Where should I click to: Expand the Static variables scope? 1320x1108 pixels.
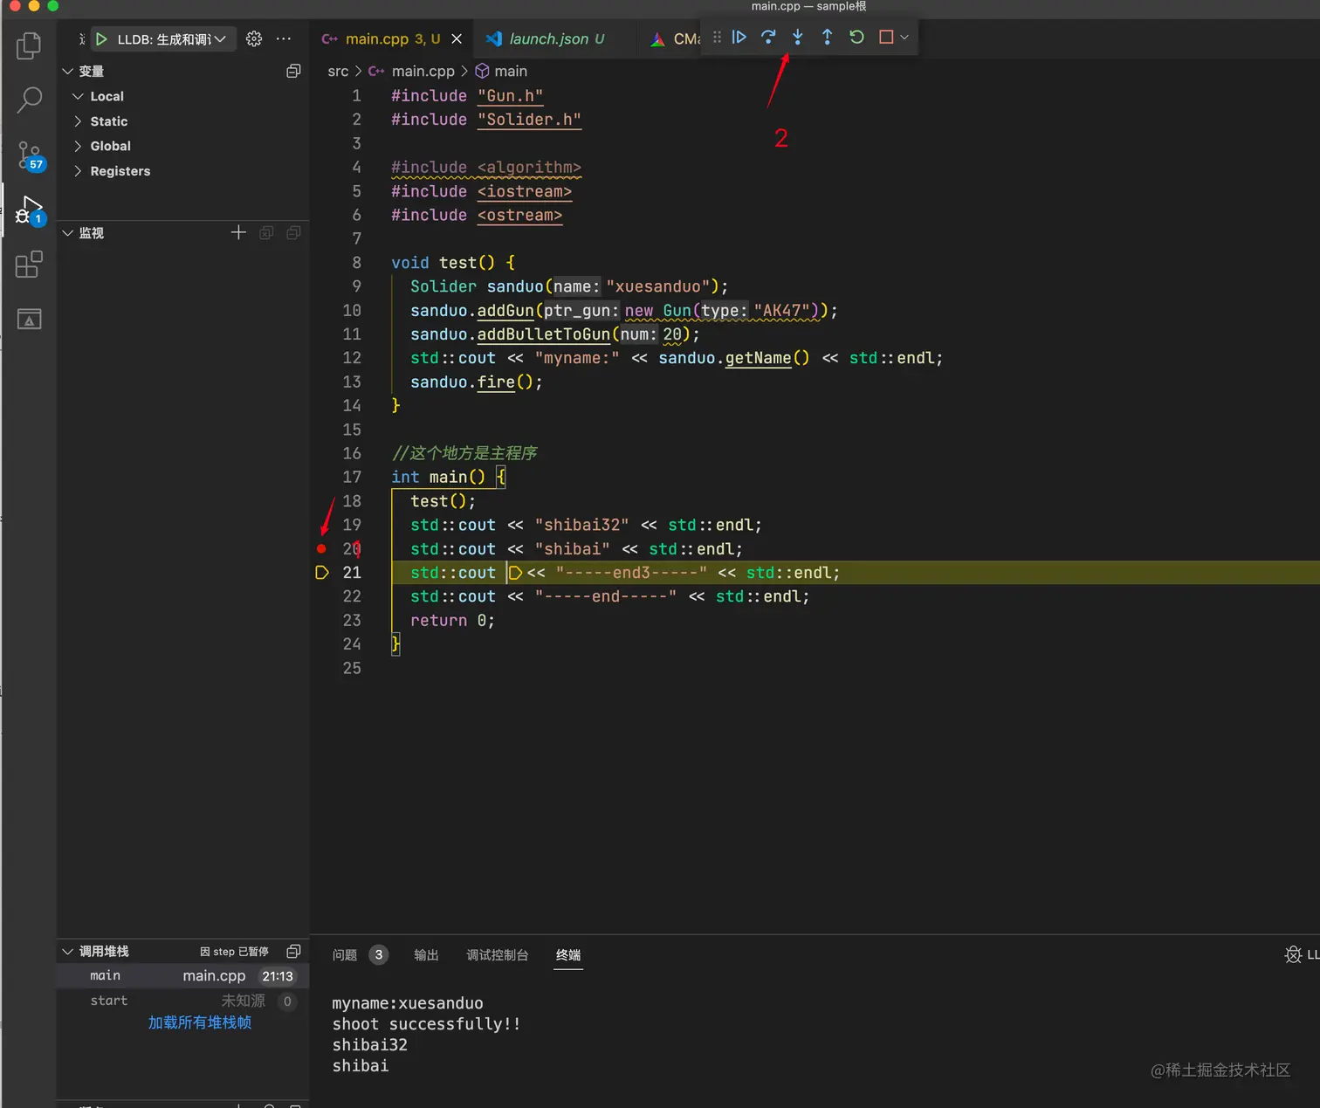[x=108, y=121]
